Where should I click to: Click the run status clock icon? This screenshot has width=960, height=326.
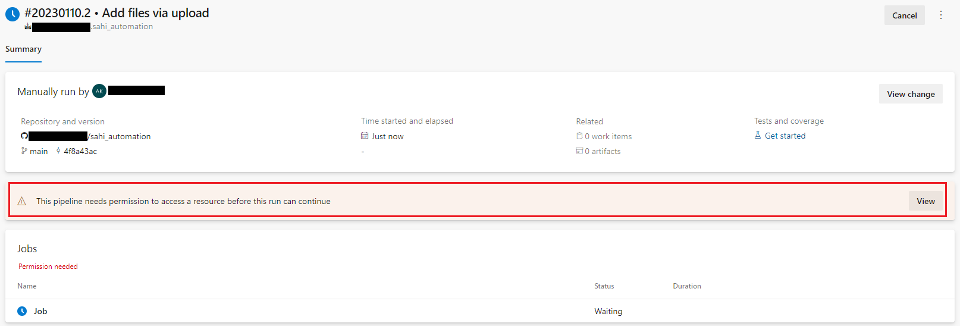click(12, 14)
